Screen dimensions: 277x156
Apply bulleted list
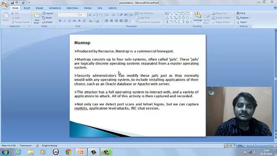(108, 15)
